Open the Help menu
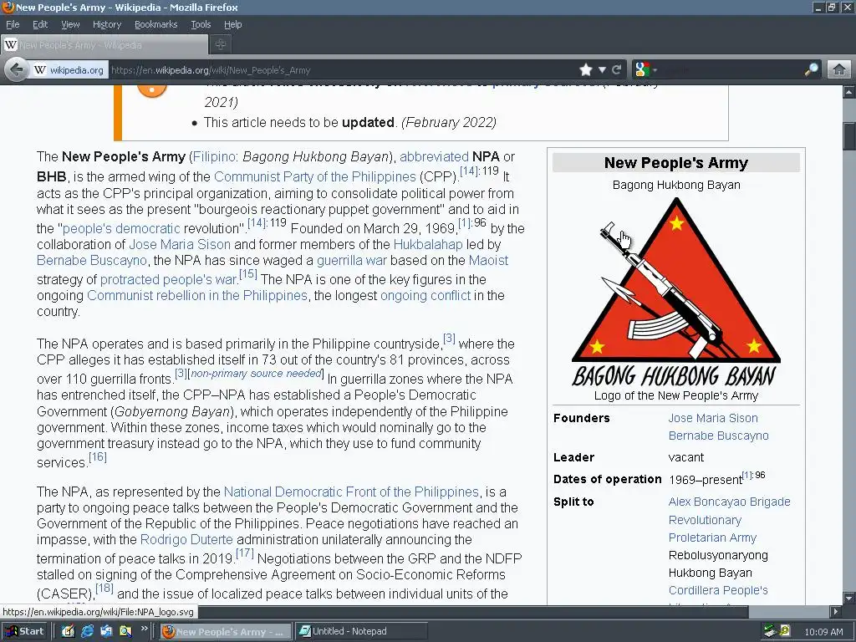Screen dimensions: 856x642 233,24
